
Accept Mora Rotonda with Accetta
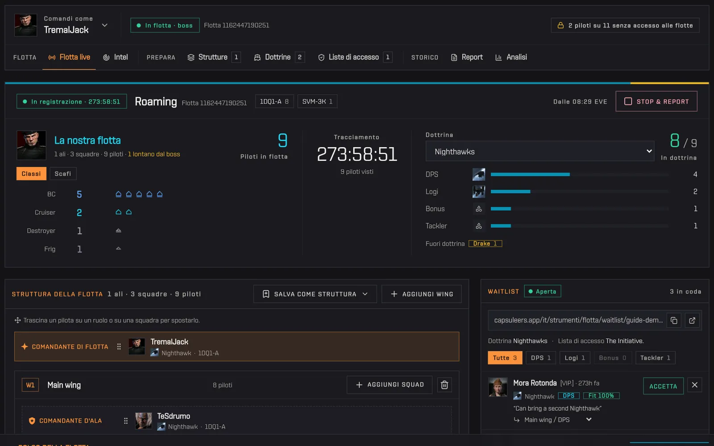(663, 386)
